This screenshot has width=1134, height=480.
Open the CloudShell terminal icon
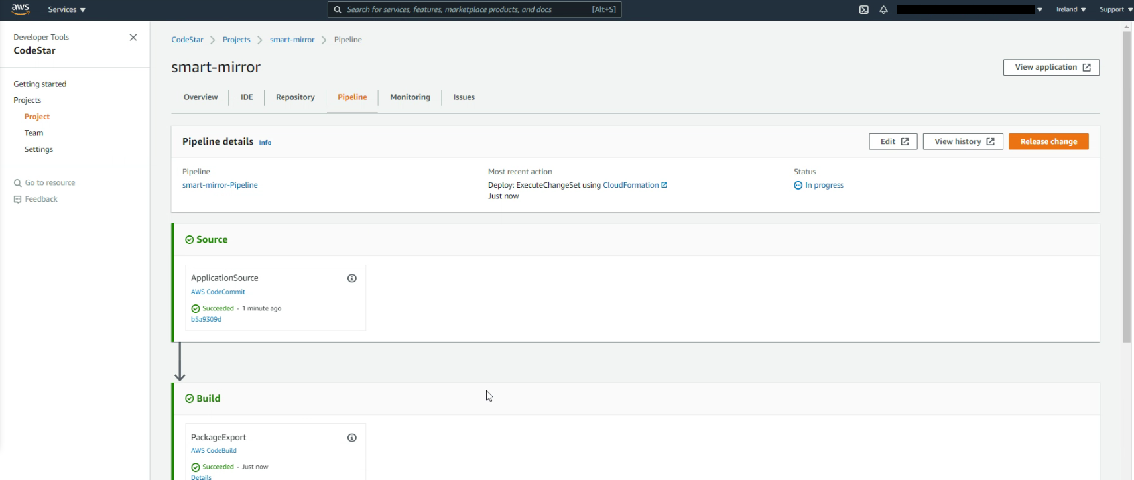click(x=863, y=9)
